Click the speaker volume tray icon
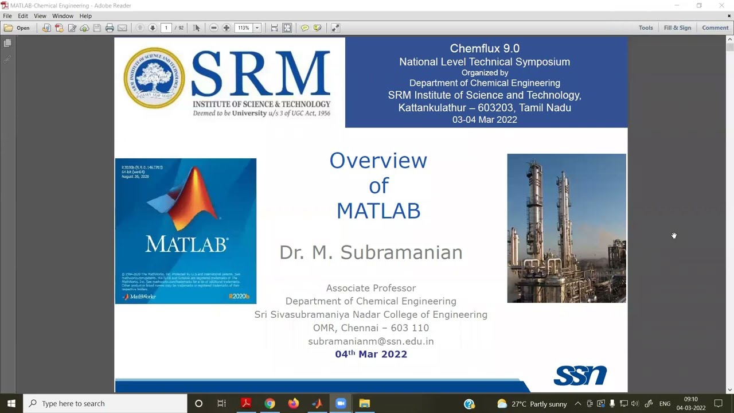The image size is (734, 413). click(x=636, y=403)
